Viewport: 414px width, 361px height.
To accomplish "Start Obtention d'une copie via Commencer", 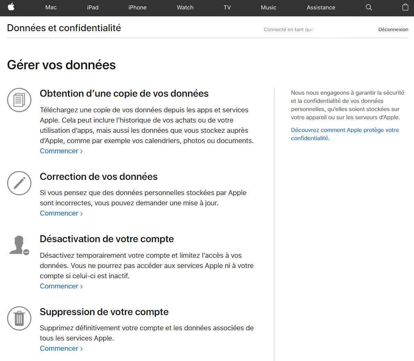I will tap(61, 151).
